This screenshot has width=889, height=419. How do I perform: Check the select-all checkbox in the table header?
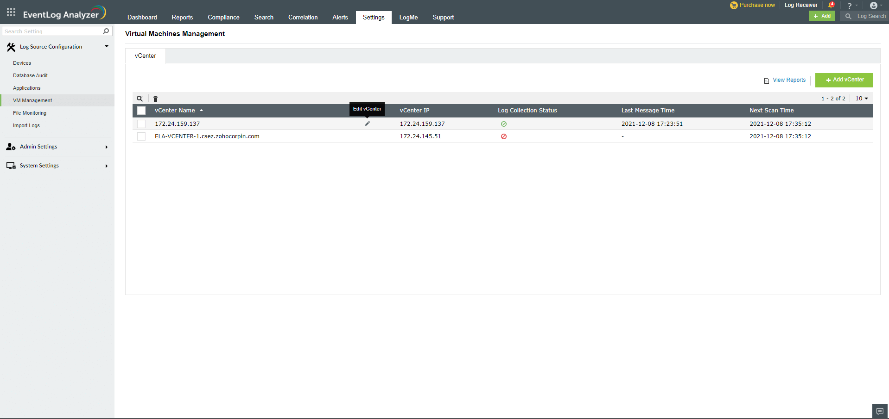coord(141,111)
